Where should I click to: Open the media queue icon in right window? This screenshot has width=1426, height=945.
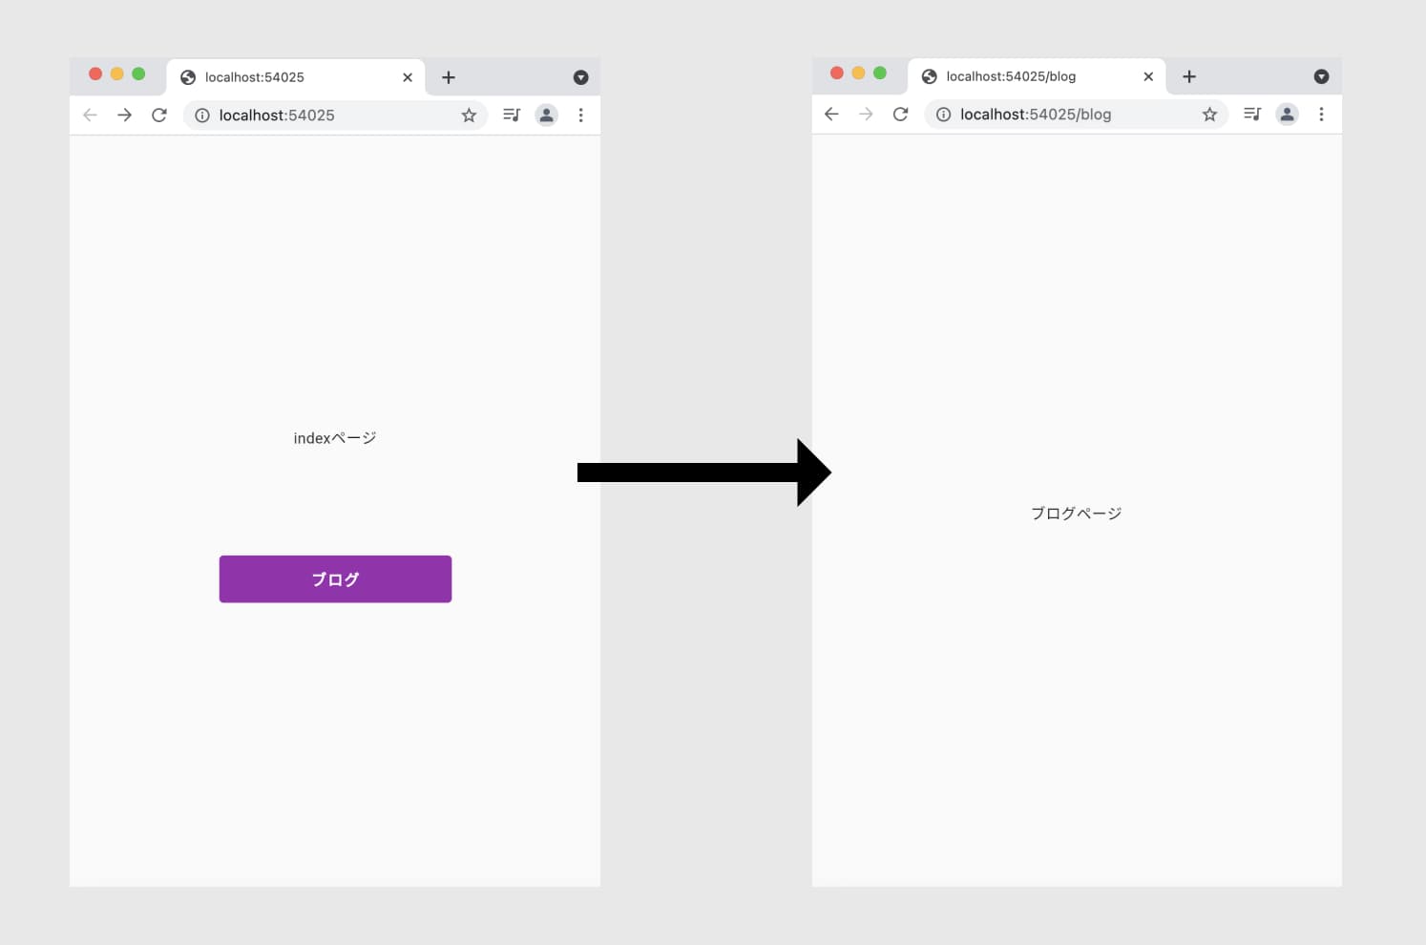pyautogui.click(x=1252, y=114)
